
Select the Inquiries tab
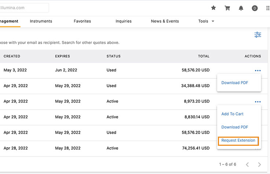coord(124,21)
